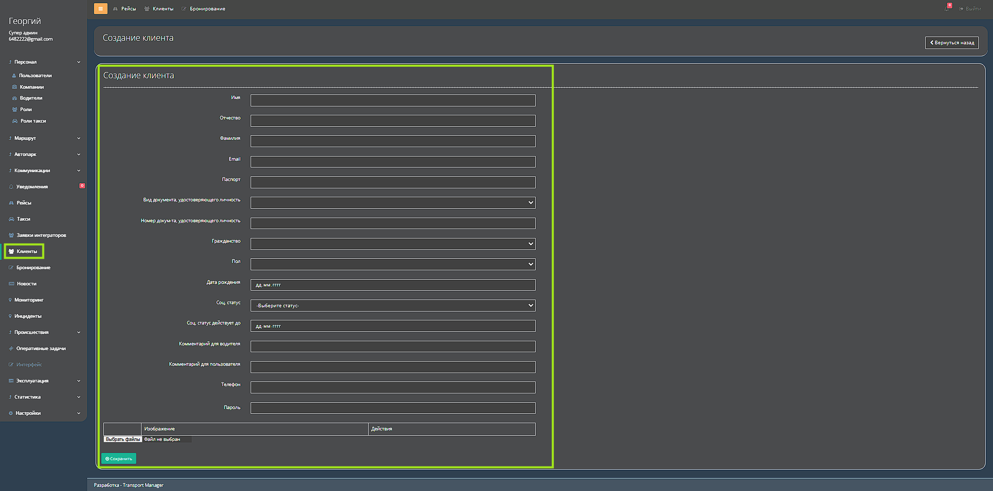Click the orange hamburger menu icon
This screenshot has width=993, height=491.
(x=100, y=9)
